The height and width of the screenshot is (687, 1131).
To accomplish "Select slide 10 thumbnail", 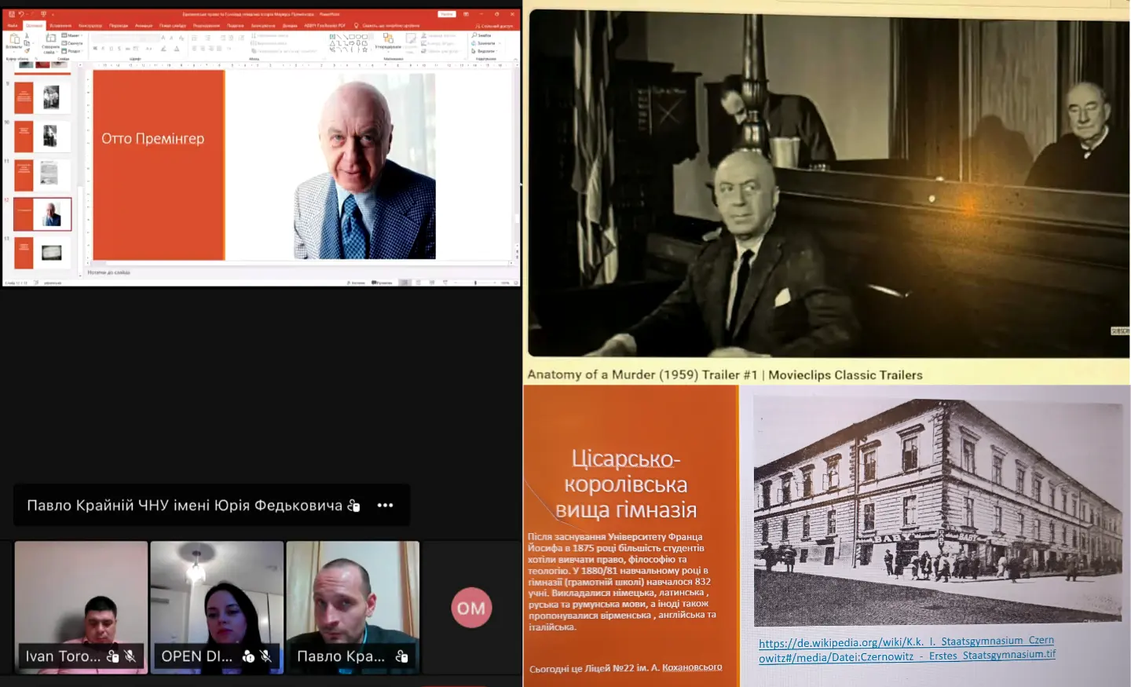I will pyautogui.click(x=42, y=137).
